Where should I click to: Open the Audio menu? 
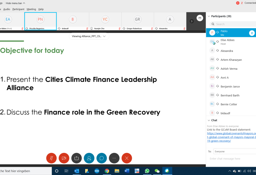[x=7, y=9]
